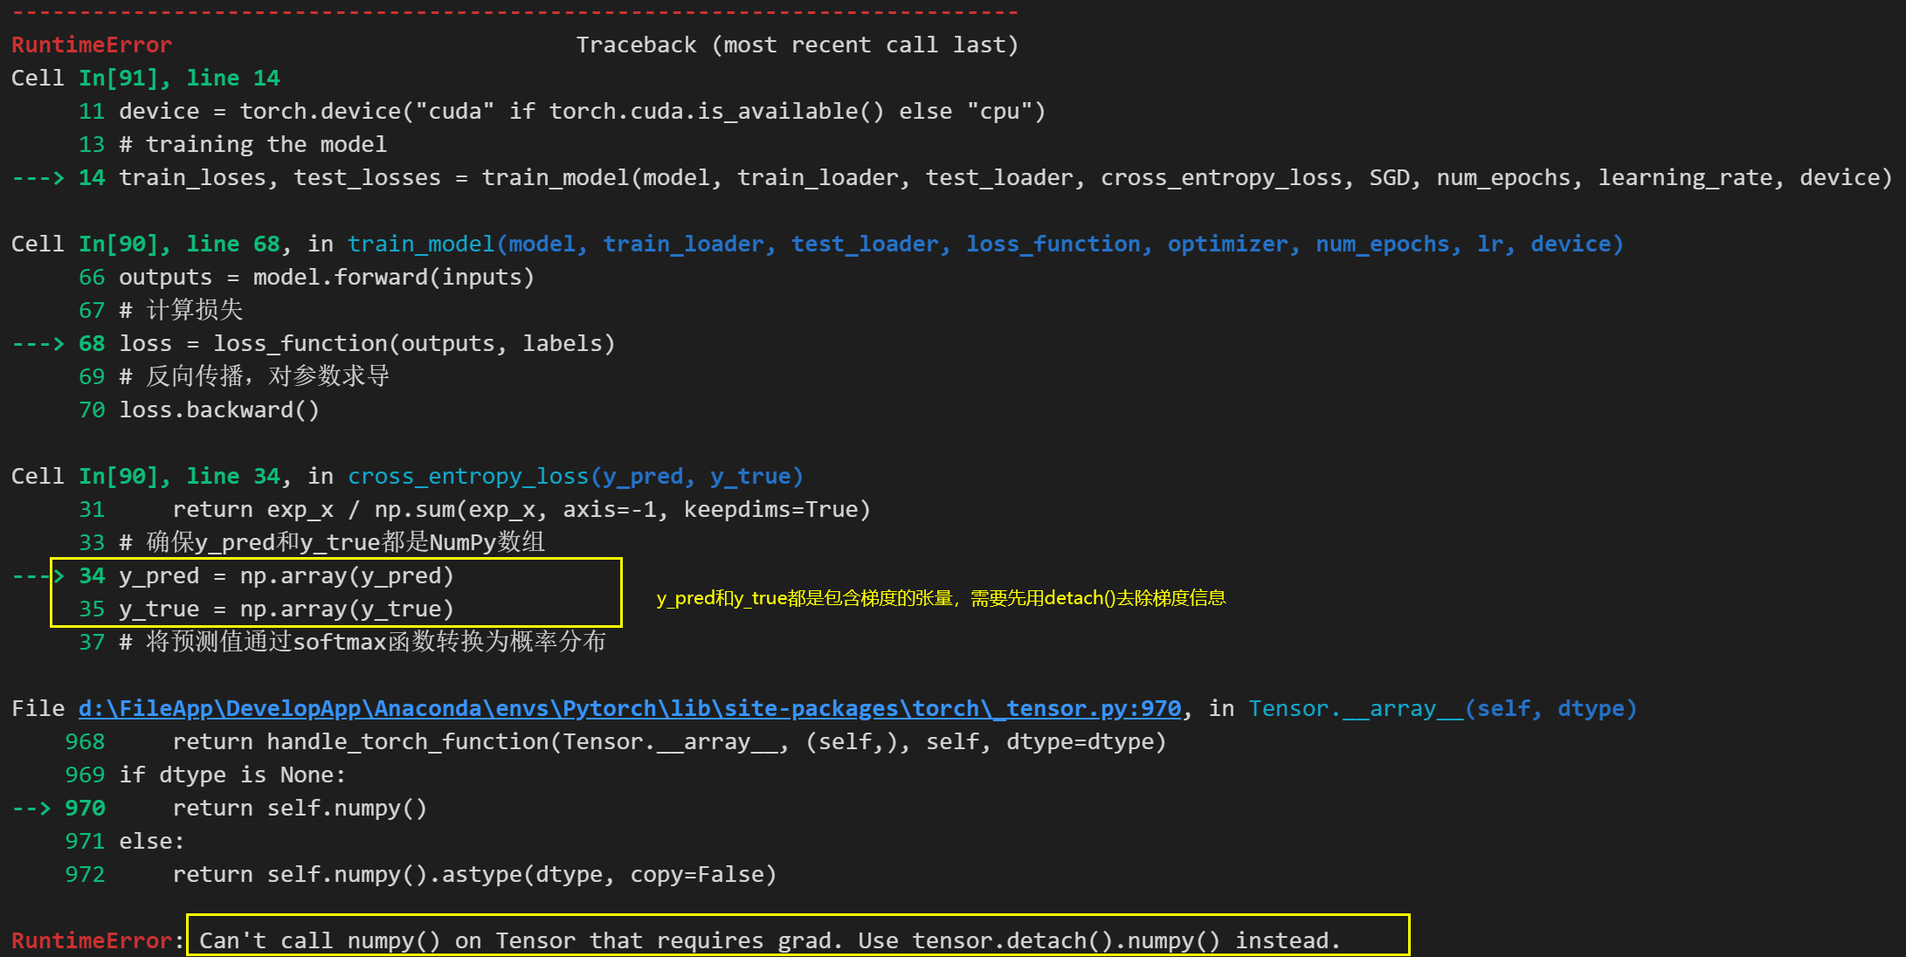This screenshot has height=957, width=1906.
Task: Click 'Traceback (most recent call last)' text
Action: [x=798, y=45]
